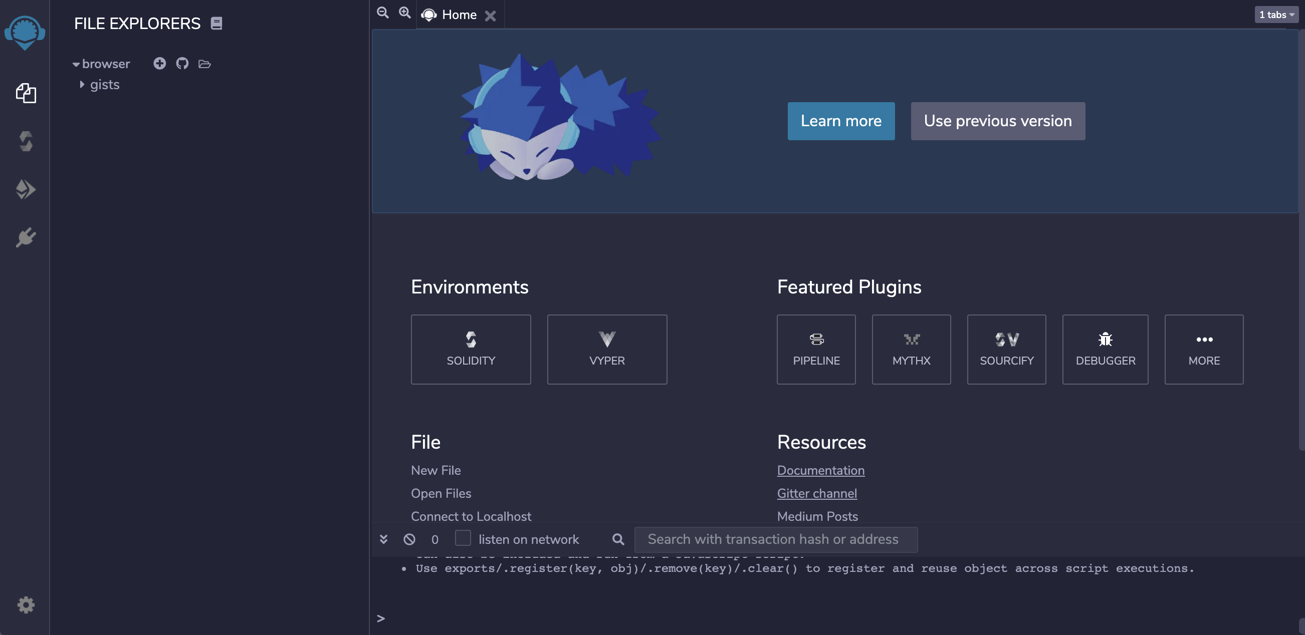Clear console with the ban icon

tap(409, 539)
